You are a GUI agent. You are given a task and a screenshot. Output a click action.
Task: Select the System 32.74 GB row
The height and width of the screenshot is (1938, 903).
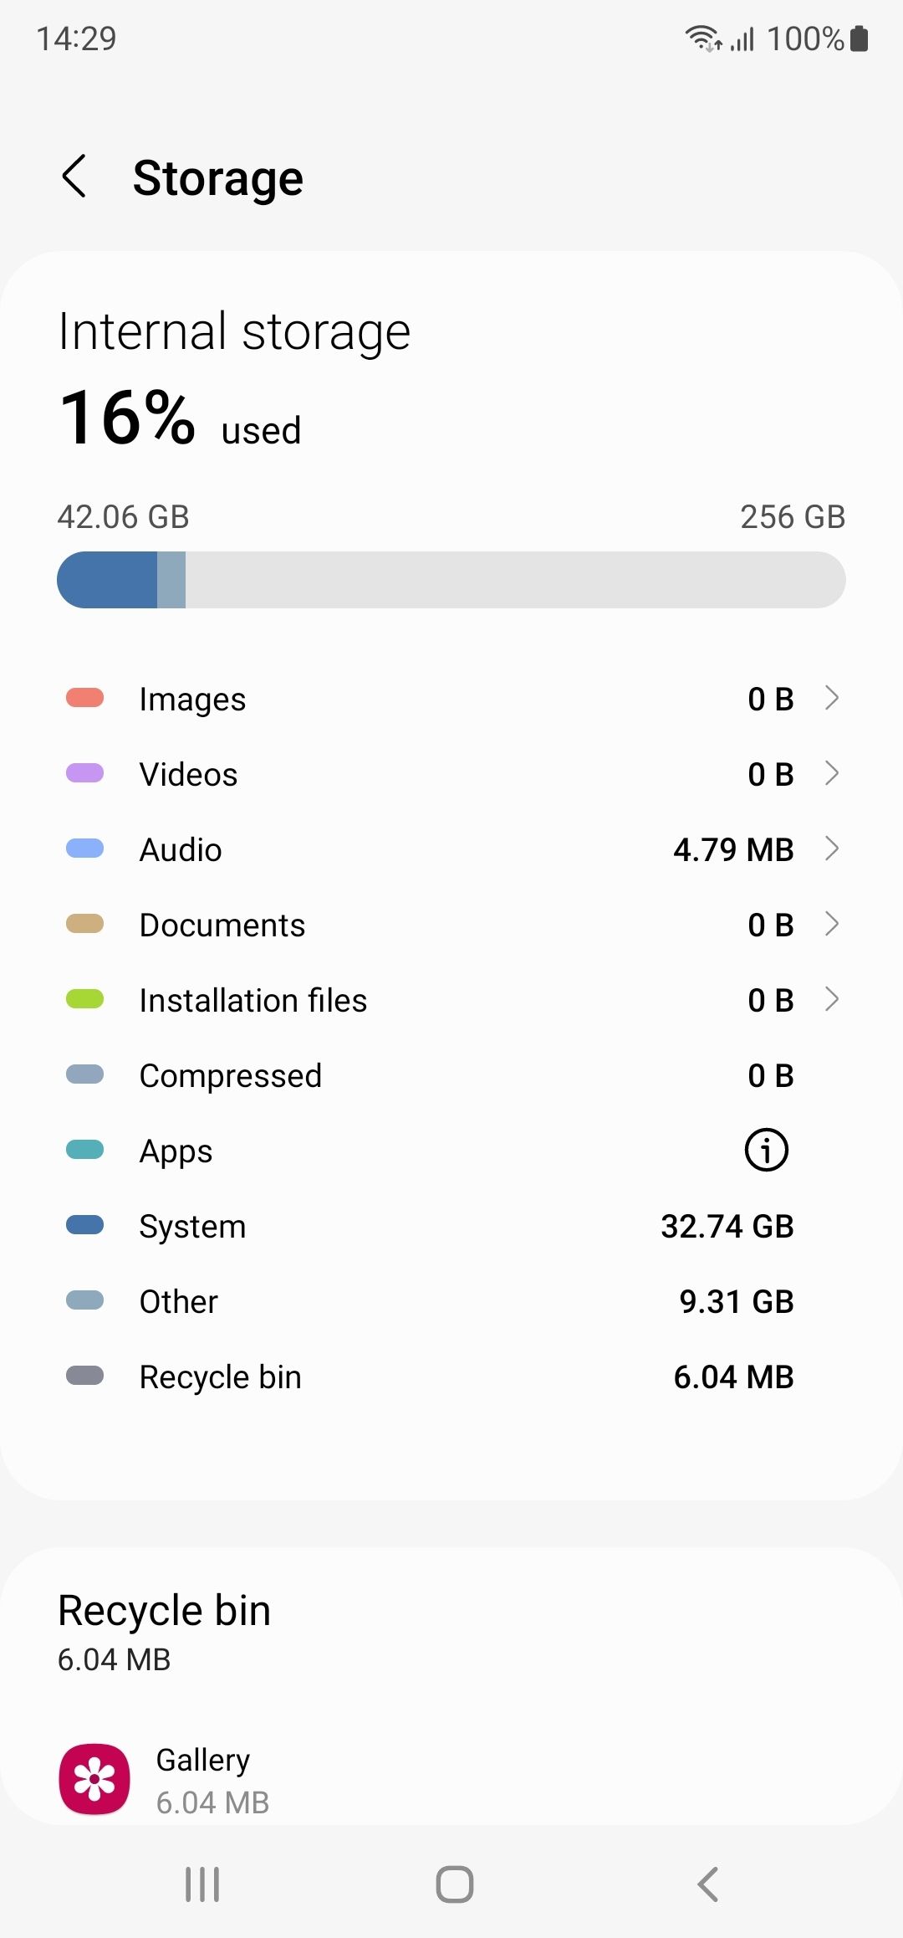pyautogui.click(x=451, y=1226)
